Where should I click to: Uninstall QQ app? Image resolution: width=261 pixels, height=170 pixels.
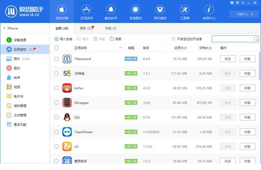(247, 117)
